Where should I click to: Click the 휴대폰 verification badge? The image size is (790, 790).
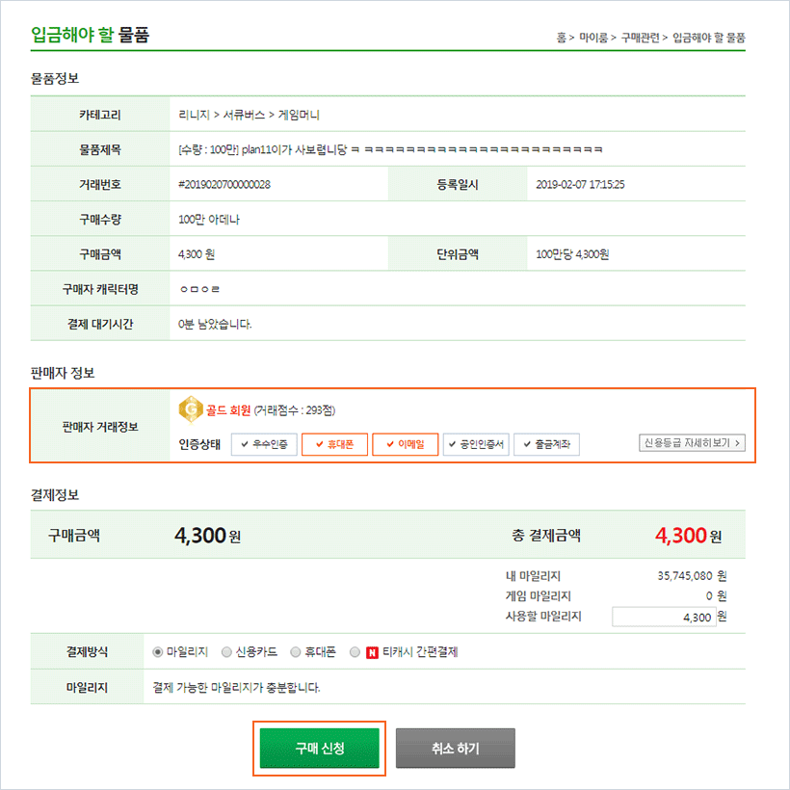pos(334,444)
